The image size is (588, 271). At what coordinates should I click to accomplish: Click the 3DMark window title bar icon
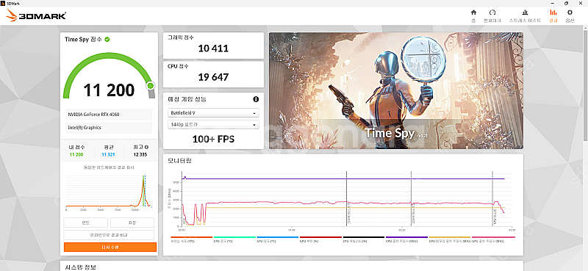coord(3,3)
